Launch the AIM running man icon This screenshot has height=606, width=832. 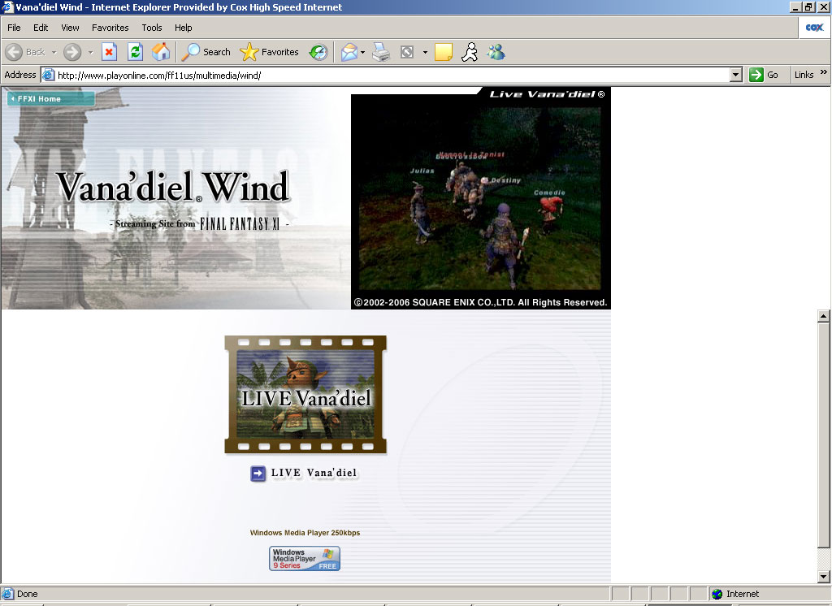tap(469, 52)
